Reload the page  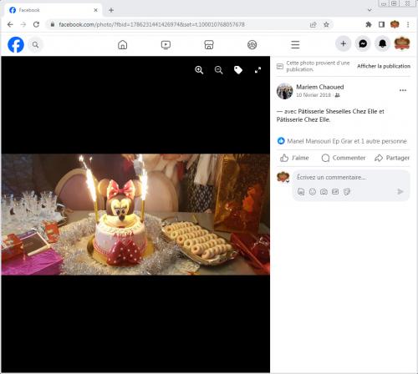(x=36, y=24)
